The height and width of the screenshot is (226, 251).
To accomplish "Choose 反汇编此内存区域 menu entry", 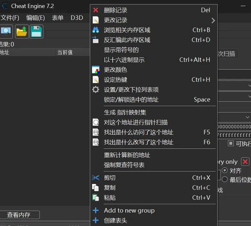I will coord(154,40).
